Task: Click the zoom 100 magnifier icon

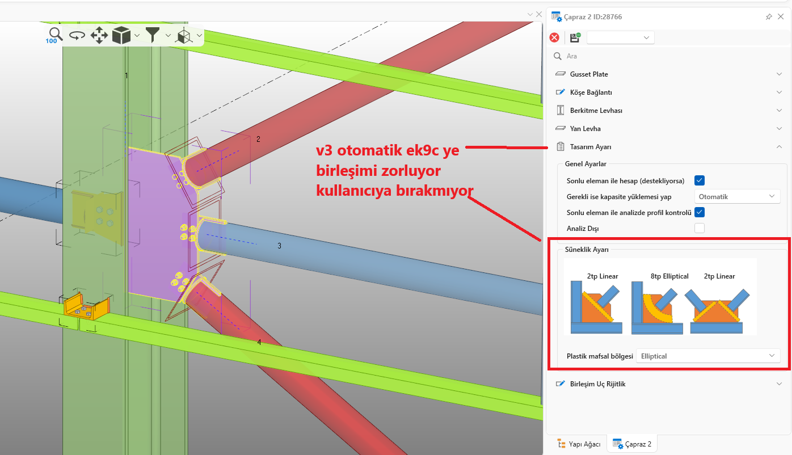Action: [x=55, y=35]
